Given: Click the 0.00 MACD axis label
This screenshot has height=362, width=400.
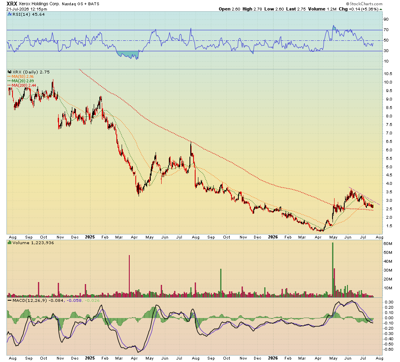Looking at the screenshot, I should [x=389, y=318].
